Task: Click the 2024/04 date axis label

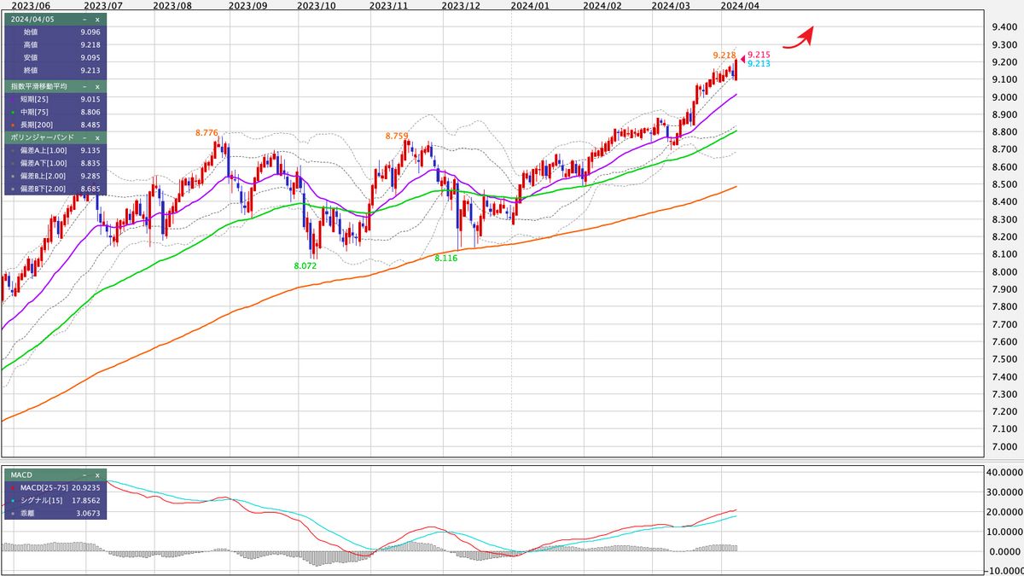Action: click(740, 5)
